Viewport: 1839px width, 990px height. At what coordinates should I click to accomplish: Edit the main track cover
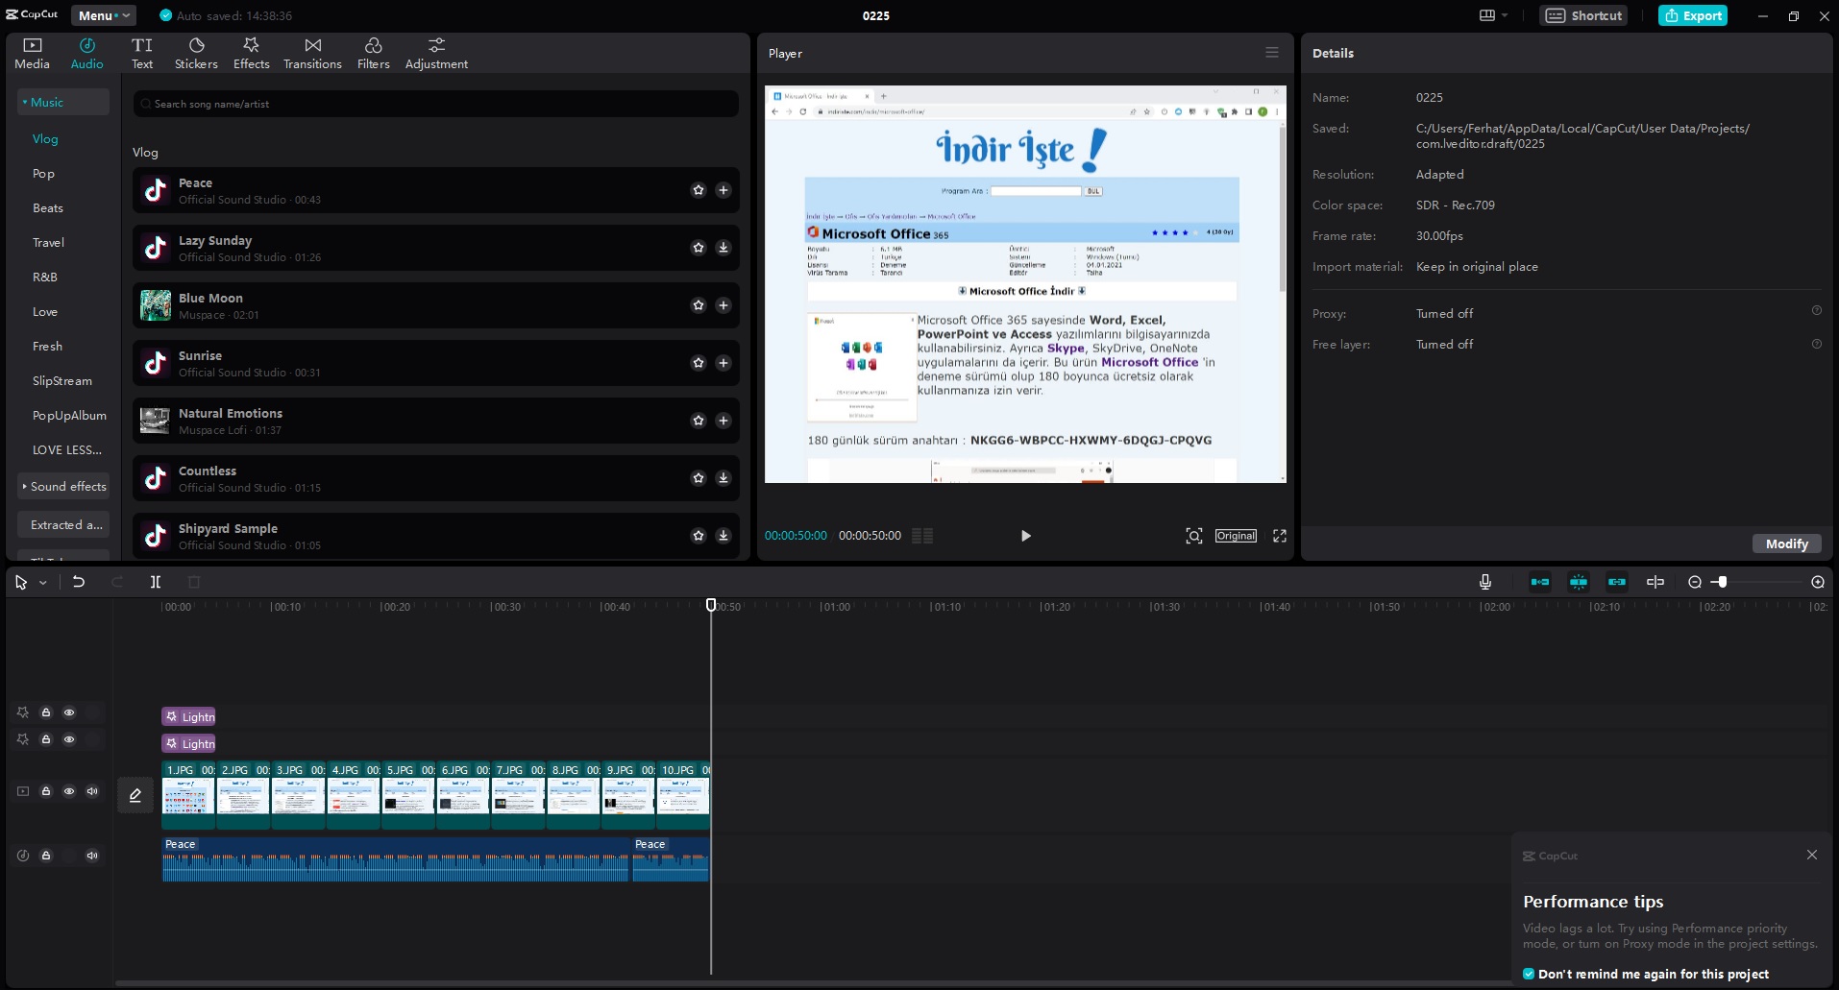pyautogui.click(x=135, y=795)
